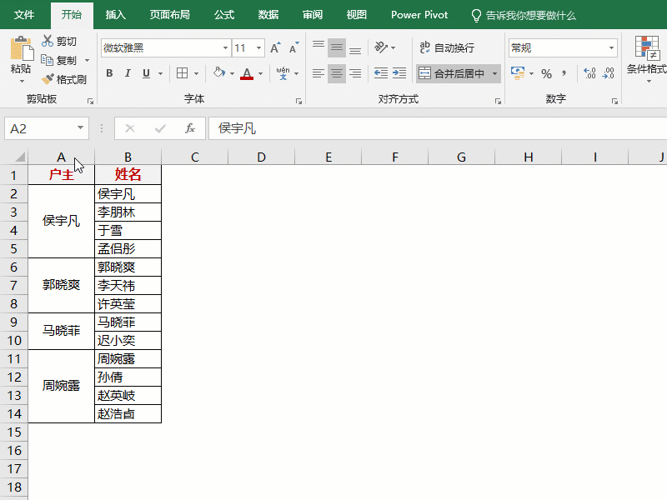
Task: Toggle Italic formatting
Action: 128,73
